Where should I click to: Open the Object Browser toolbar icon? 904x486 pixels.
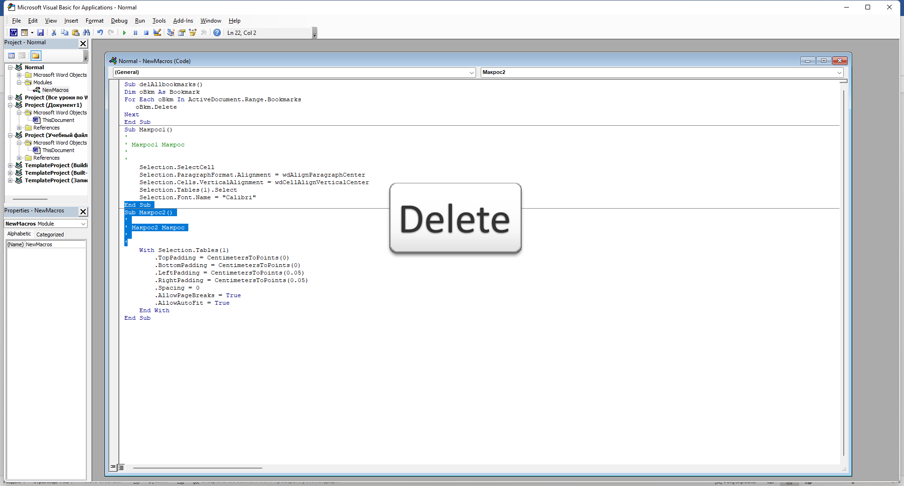click(193, 32)
